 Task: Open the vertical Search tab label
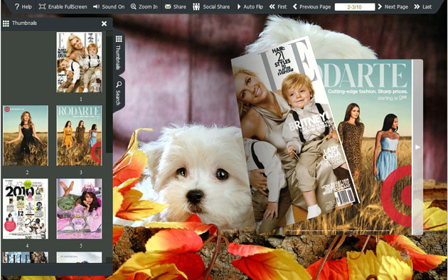tap(118, 97)
